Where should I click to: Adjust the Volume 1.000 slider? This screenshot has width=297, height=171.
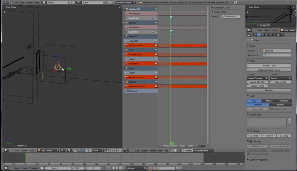269,66
